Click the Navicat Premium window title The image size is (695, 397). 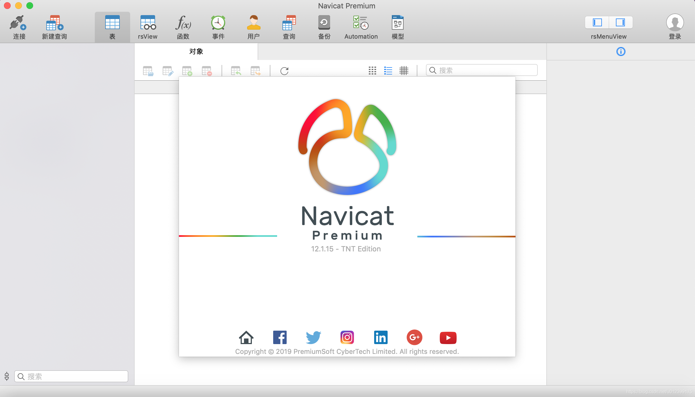coord(347,6)
